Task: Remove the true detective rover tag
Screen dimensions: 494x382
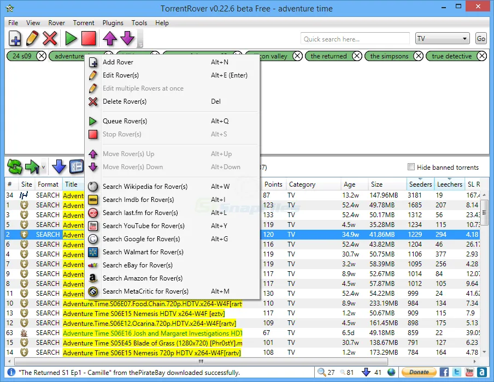Action: tap(481, 56)
